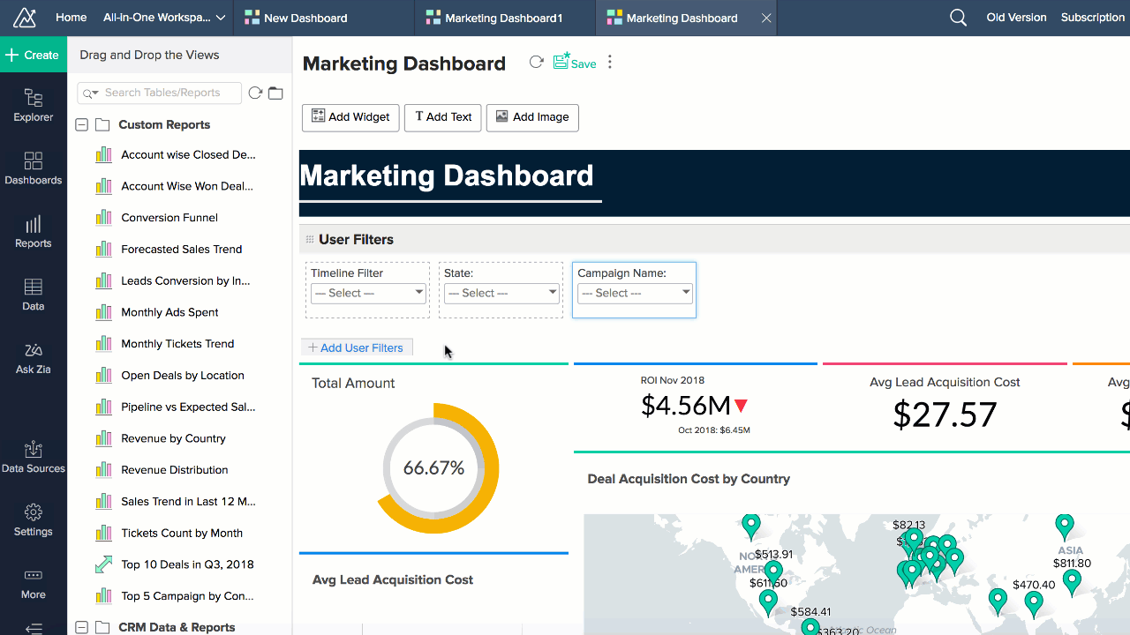1130x635 pixels.
Task: Open the Data section from the sidebar
Action: pos(33,295)
